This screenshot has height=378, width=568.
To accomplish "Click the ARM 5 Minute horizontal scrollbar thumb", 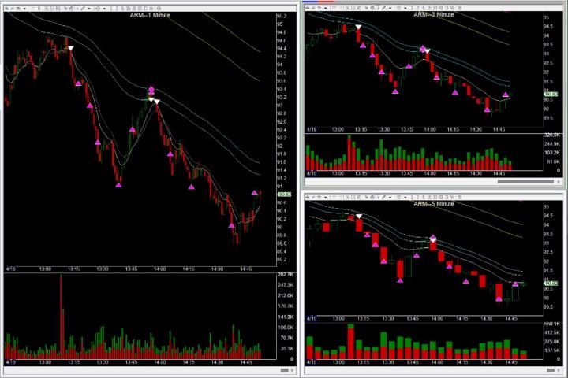I will coord(551,370).
